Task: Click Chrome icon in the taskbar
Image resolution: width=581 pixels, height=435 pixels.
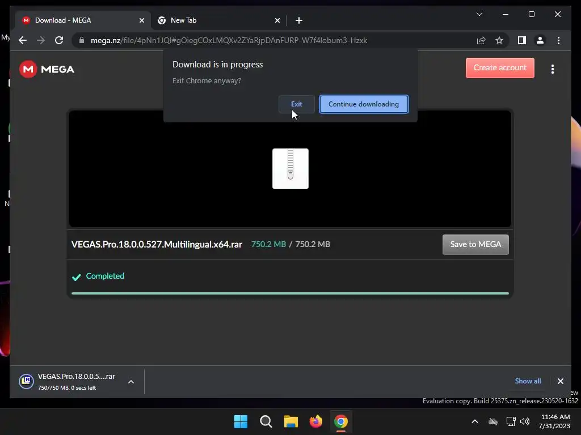Action: [x=341, y=421]
